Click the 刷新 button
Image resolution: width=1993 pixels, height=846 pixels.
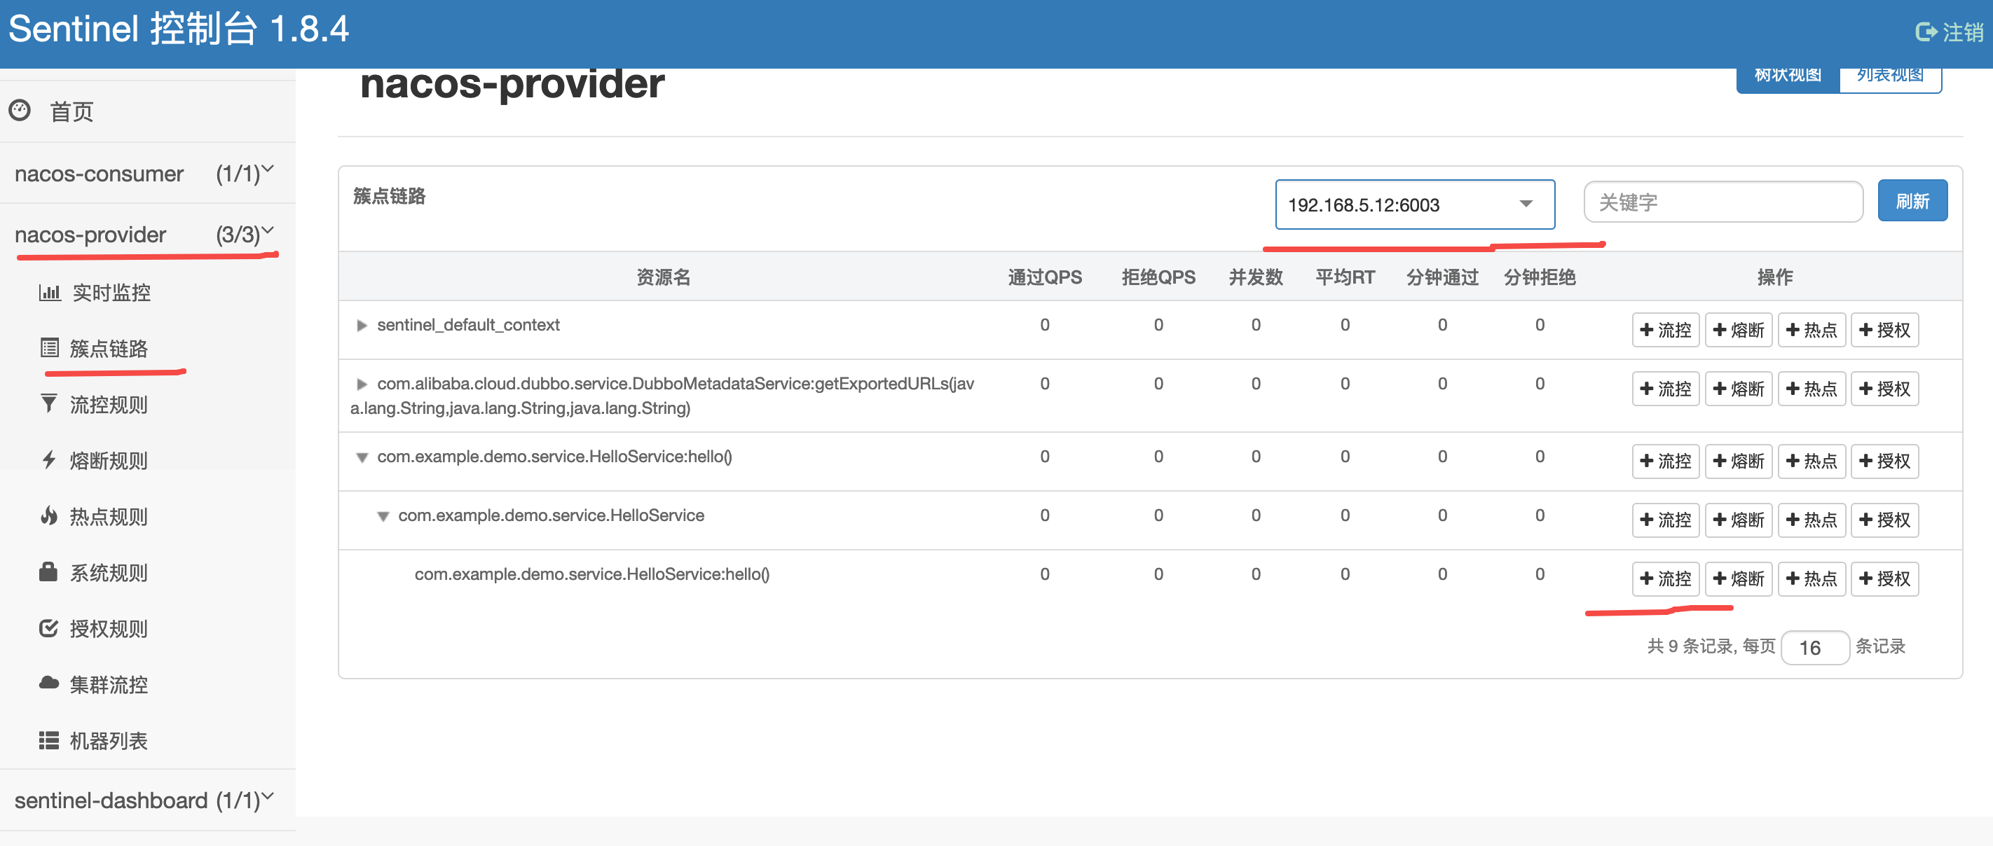point(1912,201)
